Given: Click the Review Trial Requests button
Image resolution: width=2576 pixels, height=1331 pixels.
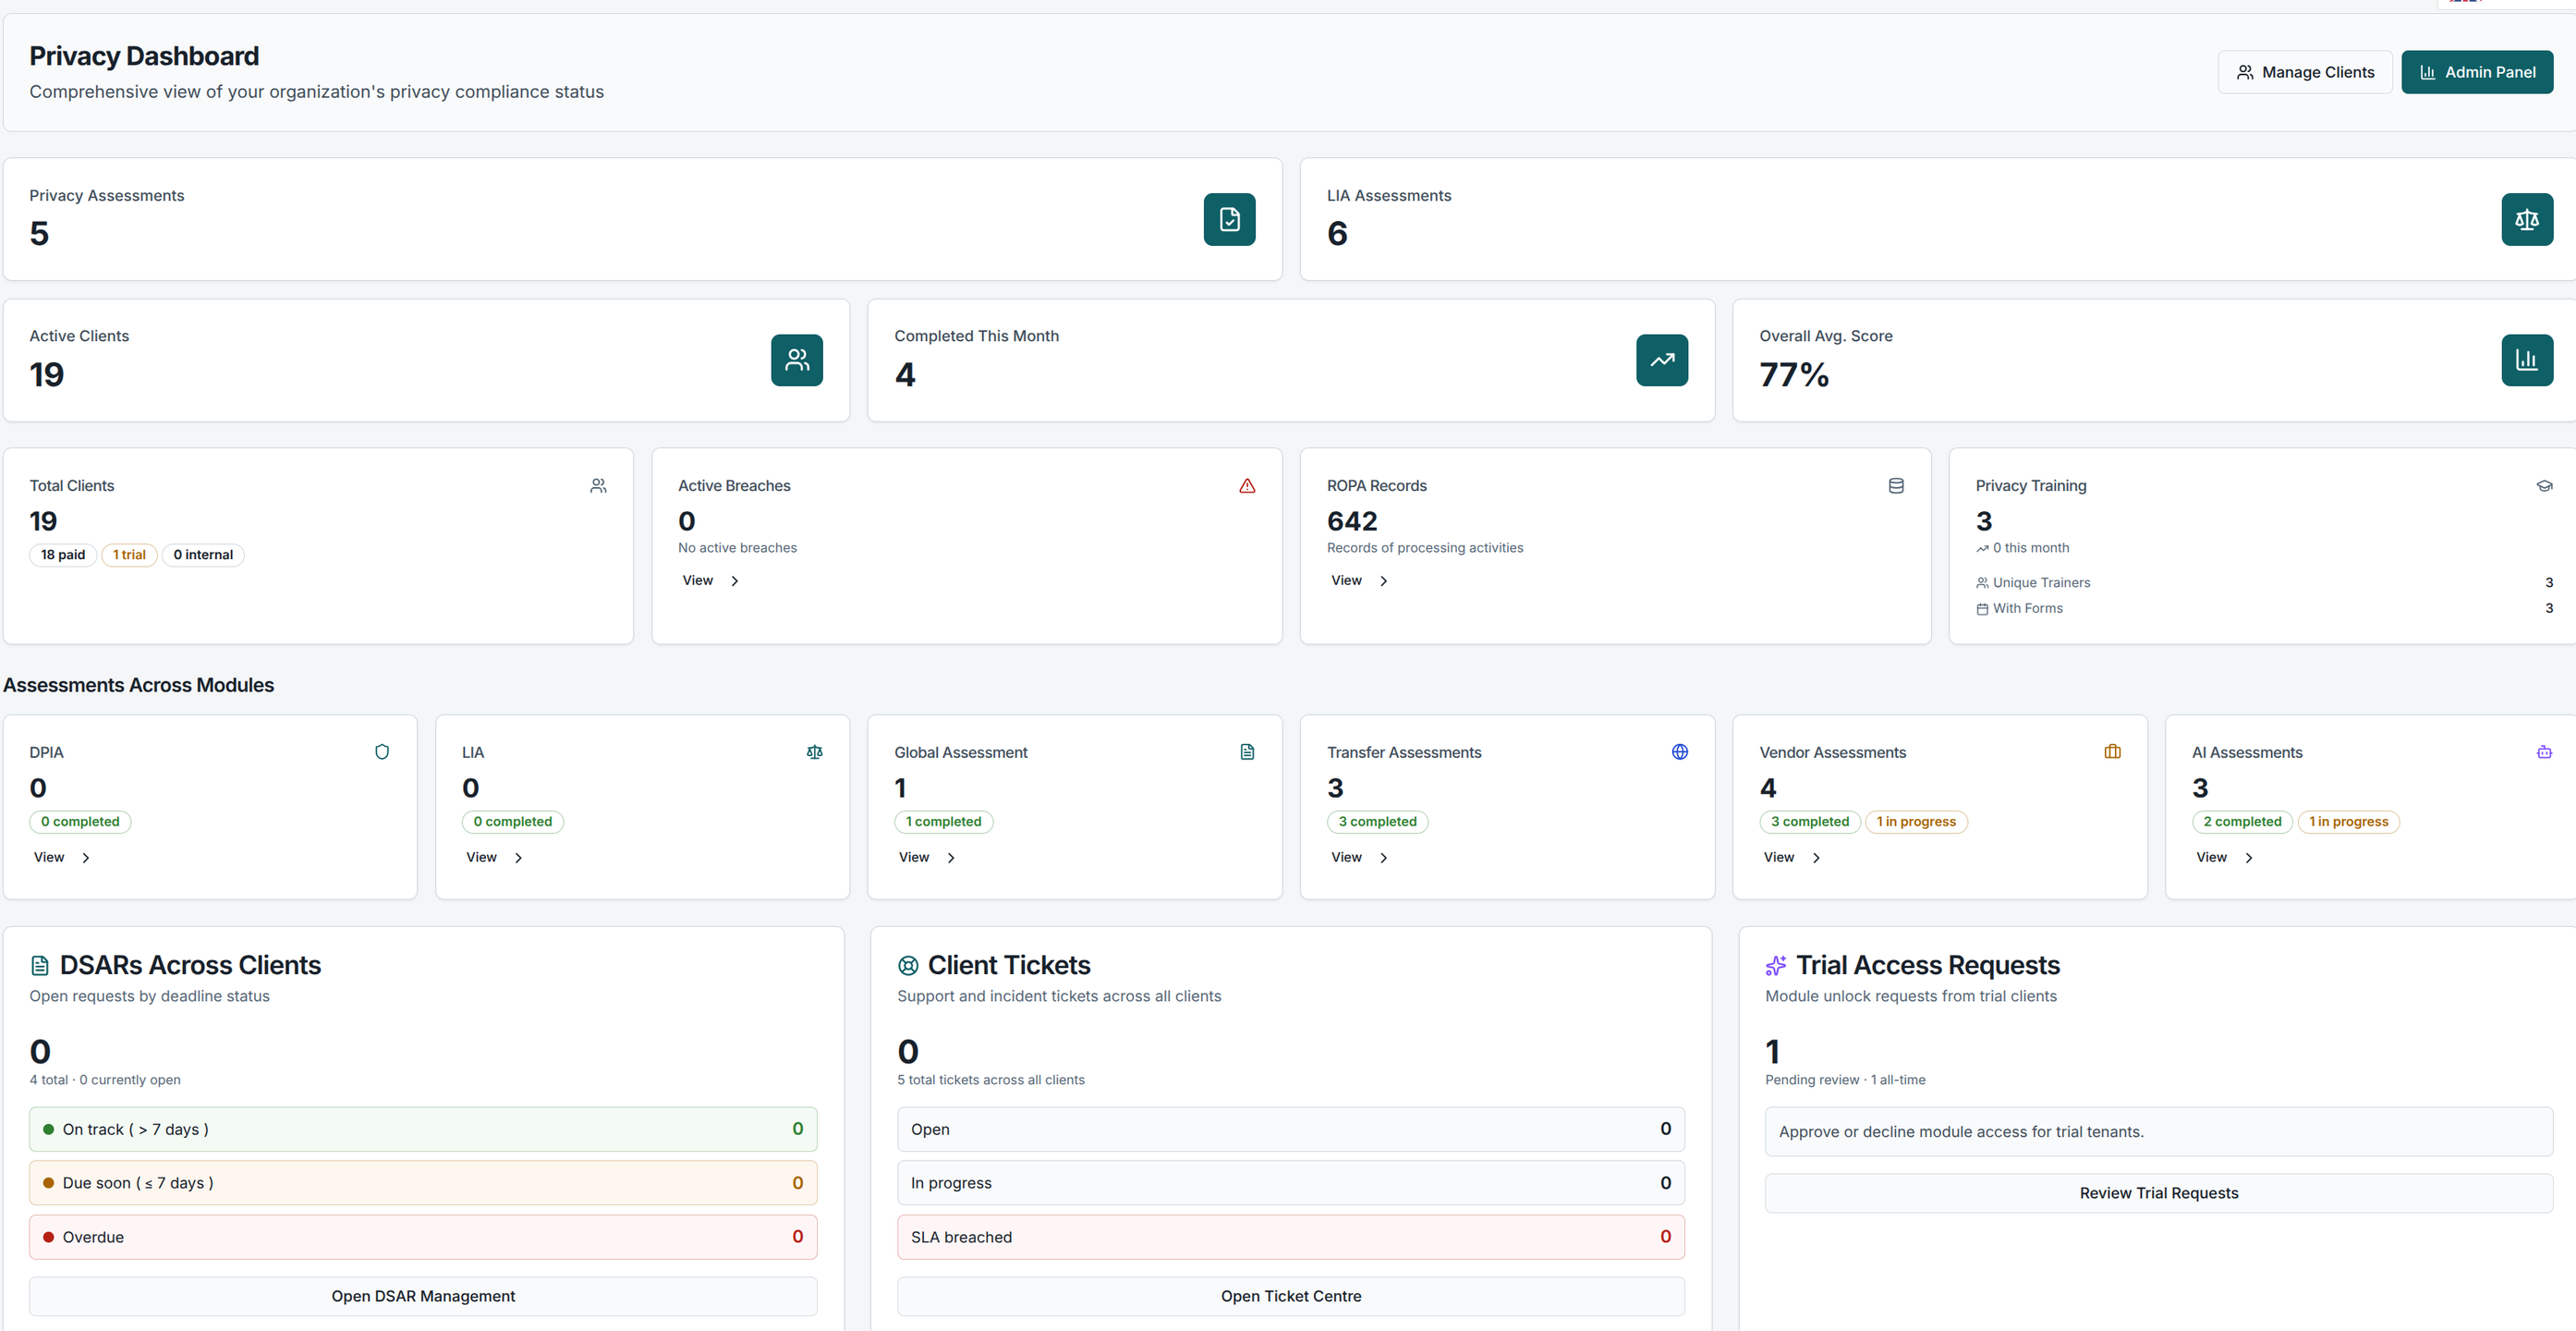Looking at the screenshot, I should pyautogui.click(x=2158, y=1193).
